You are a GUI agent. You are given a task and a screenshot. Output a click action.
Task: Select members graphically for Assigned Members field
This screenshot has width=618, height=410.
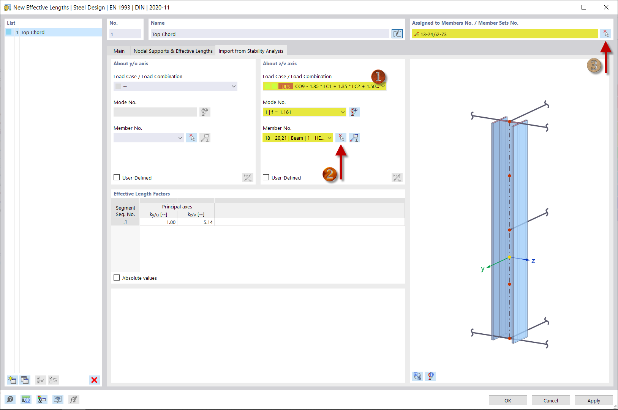(x=606, y=34)
